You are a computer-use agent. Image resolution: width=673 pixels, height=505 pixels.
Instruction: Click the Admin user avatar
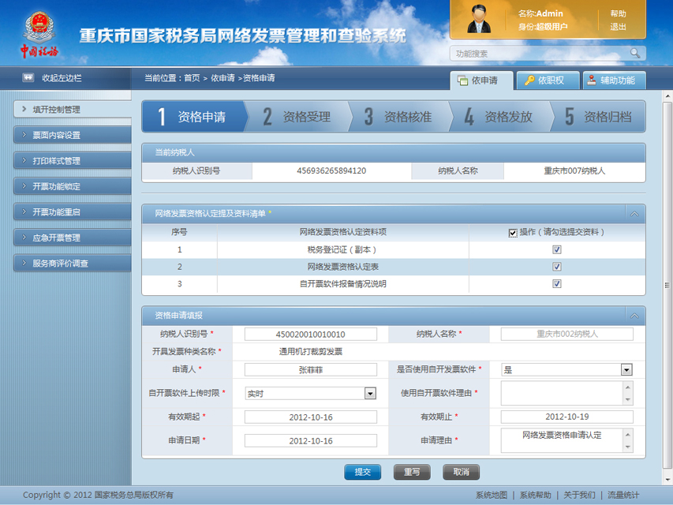point(479,19)
